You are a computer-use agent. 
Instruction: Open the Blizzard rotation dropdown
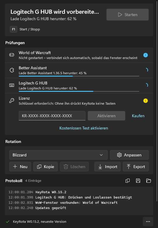pyautogui.click(x=59, y=155)
